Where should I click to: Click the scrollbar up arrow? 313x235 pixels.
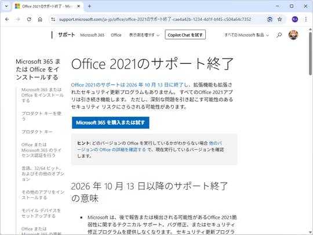pyautogui.click(x=310, y=29)
